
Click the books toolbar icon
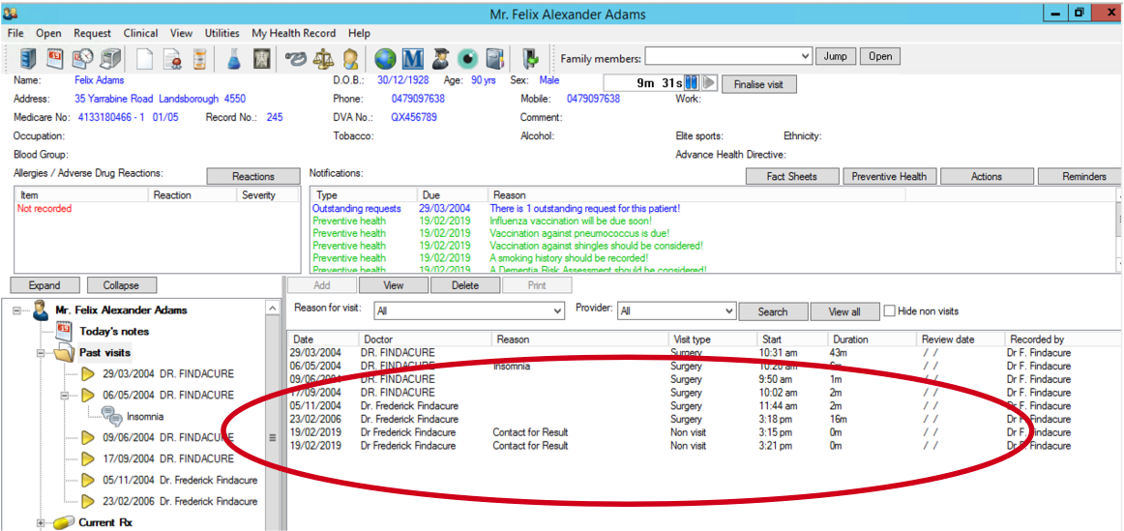click(x=494, y=57)
